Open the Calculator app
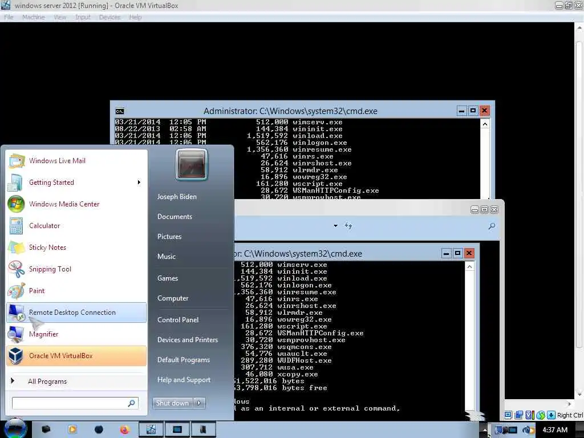The width and height of the screenshot is (584, 438). click(76, 225)
